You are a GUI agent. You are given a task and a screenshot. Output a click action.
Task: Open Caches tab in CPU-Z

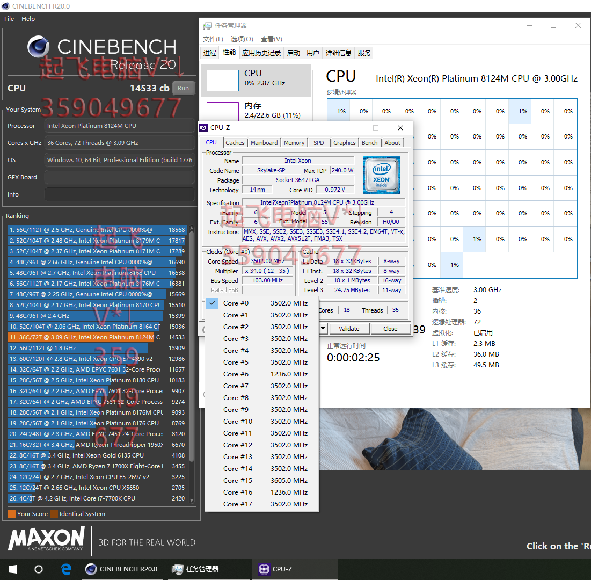point(235,143)
